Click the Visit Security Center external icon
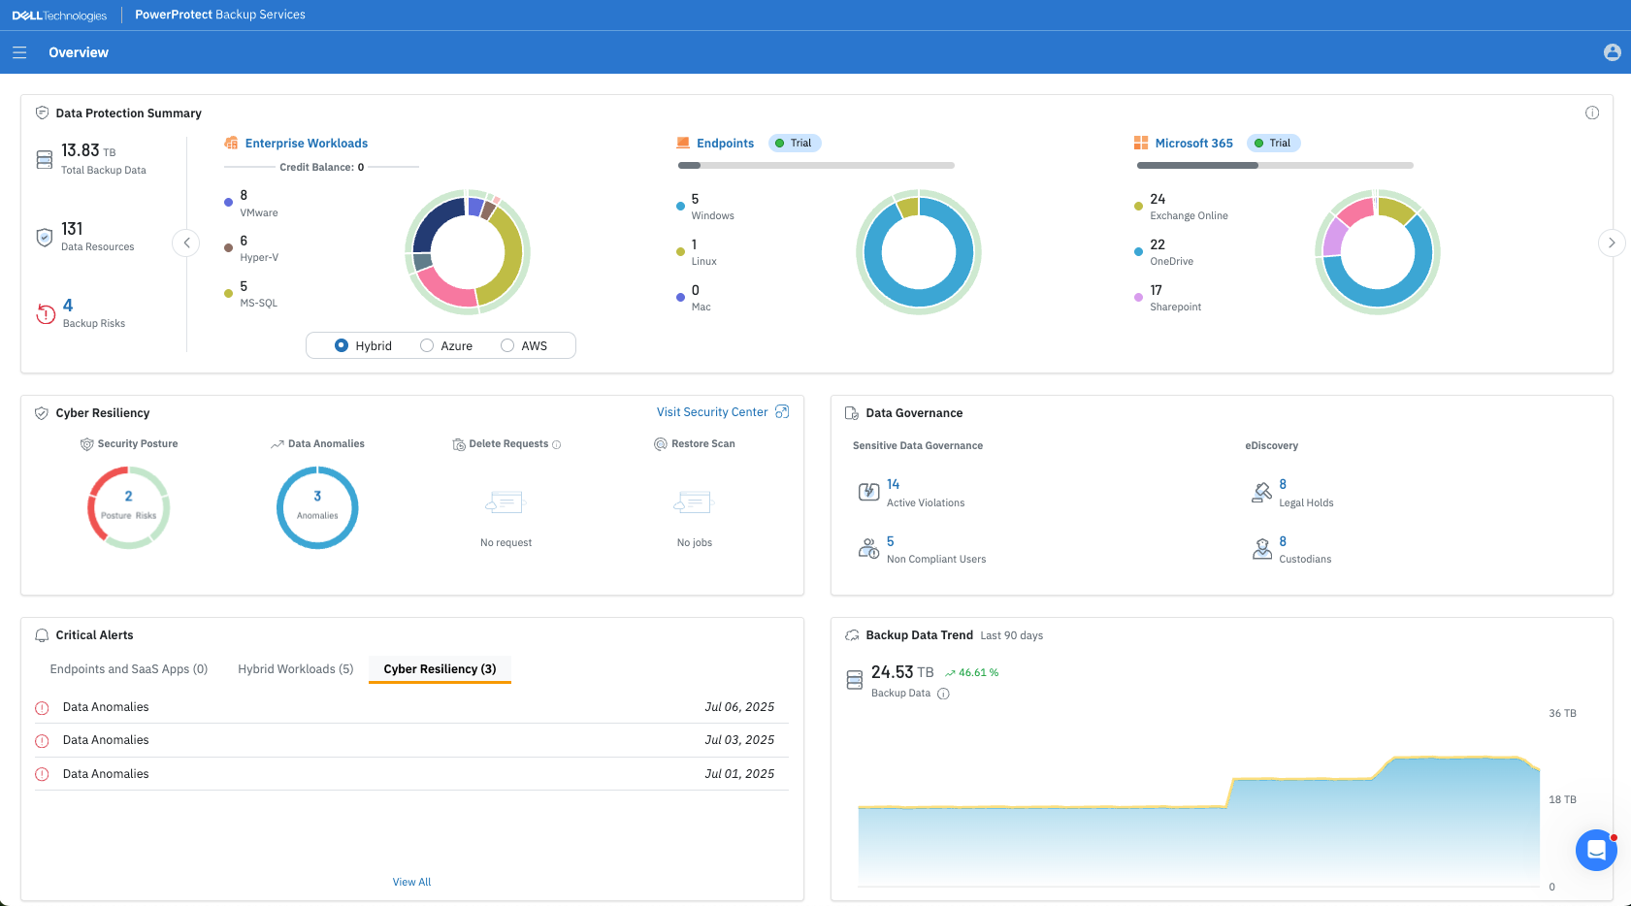 click(x=782, y=412)
